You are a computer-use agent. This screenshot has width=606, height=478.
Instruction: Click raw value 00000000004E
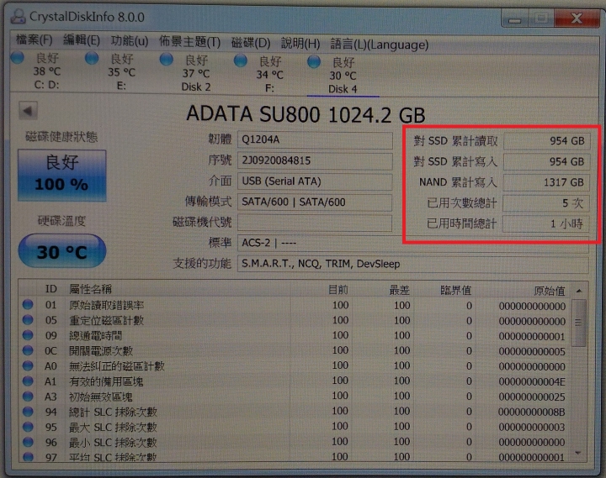[x=532, y=381]
